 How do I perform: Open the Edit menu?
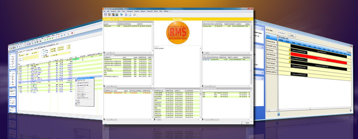pos(108,11)
